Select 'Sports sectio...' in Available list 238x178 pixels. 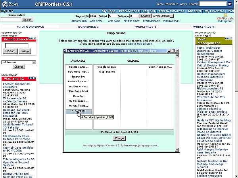tap(79, 67)
